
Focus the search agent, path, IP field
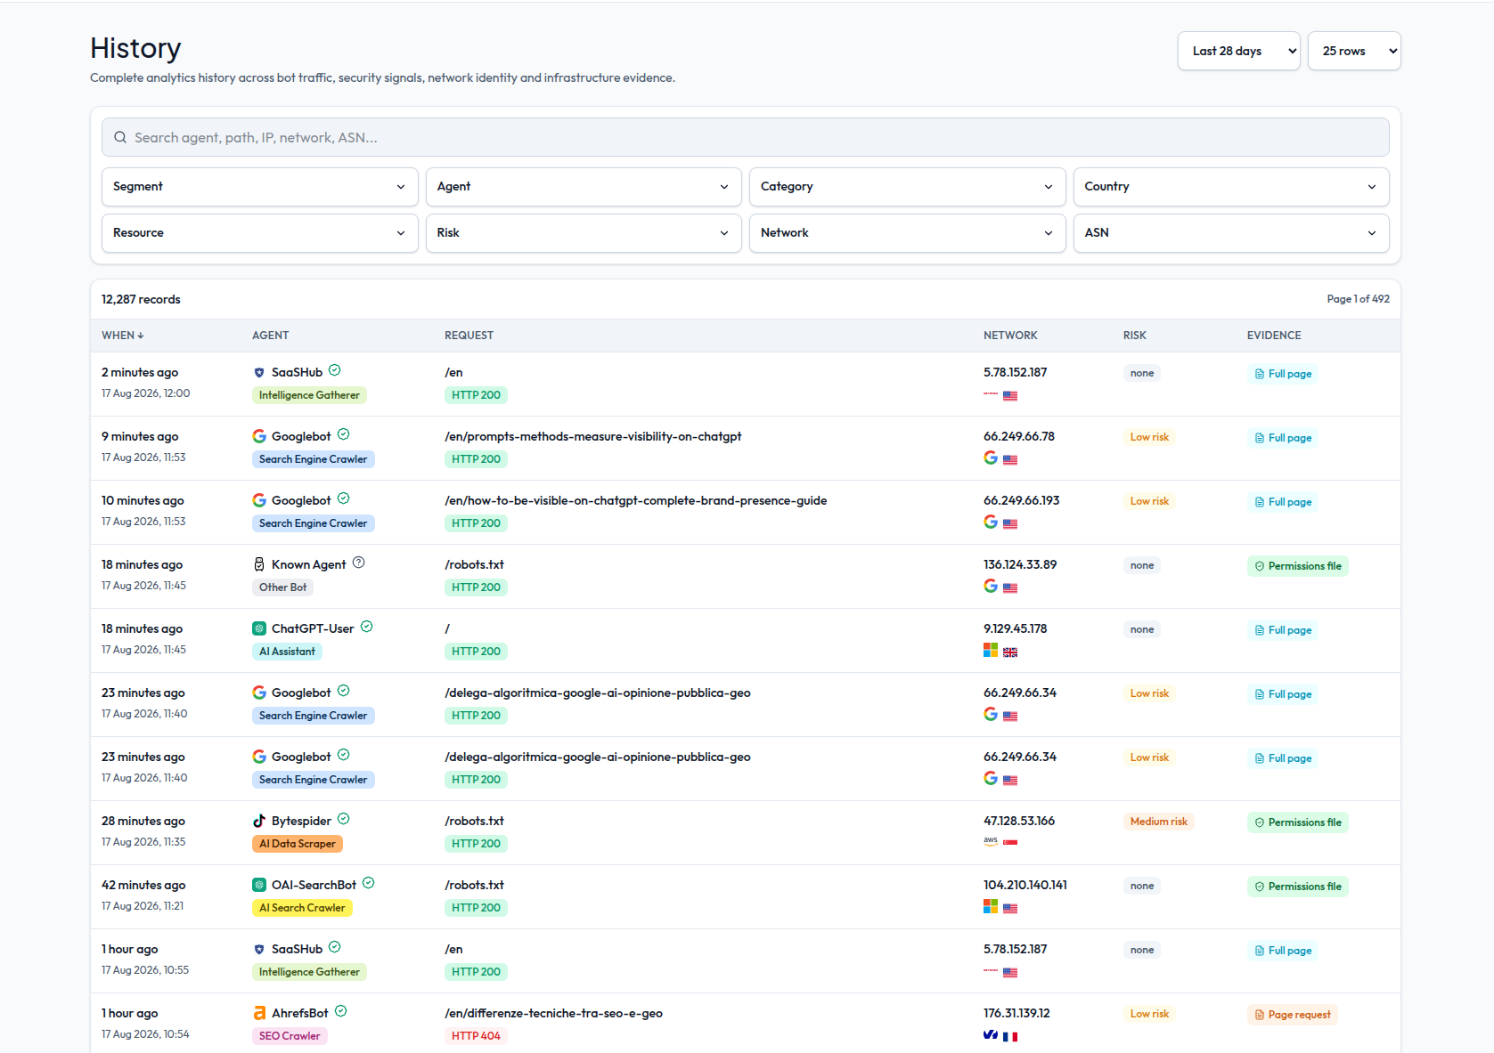(745, 137)
